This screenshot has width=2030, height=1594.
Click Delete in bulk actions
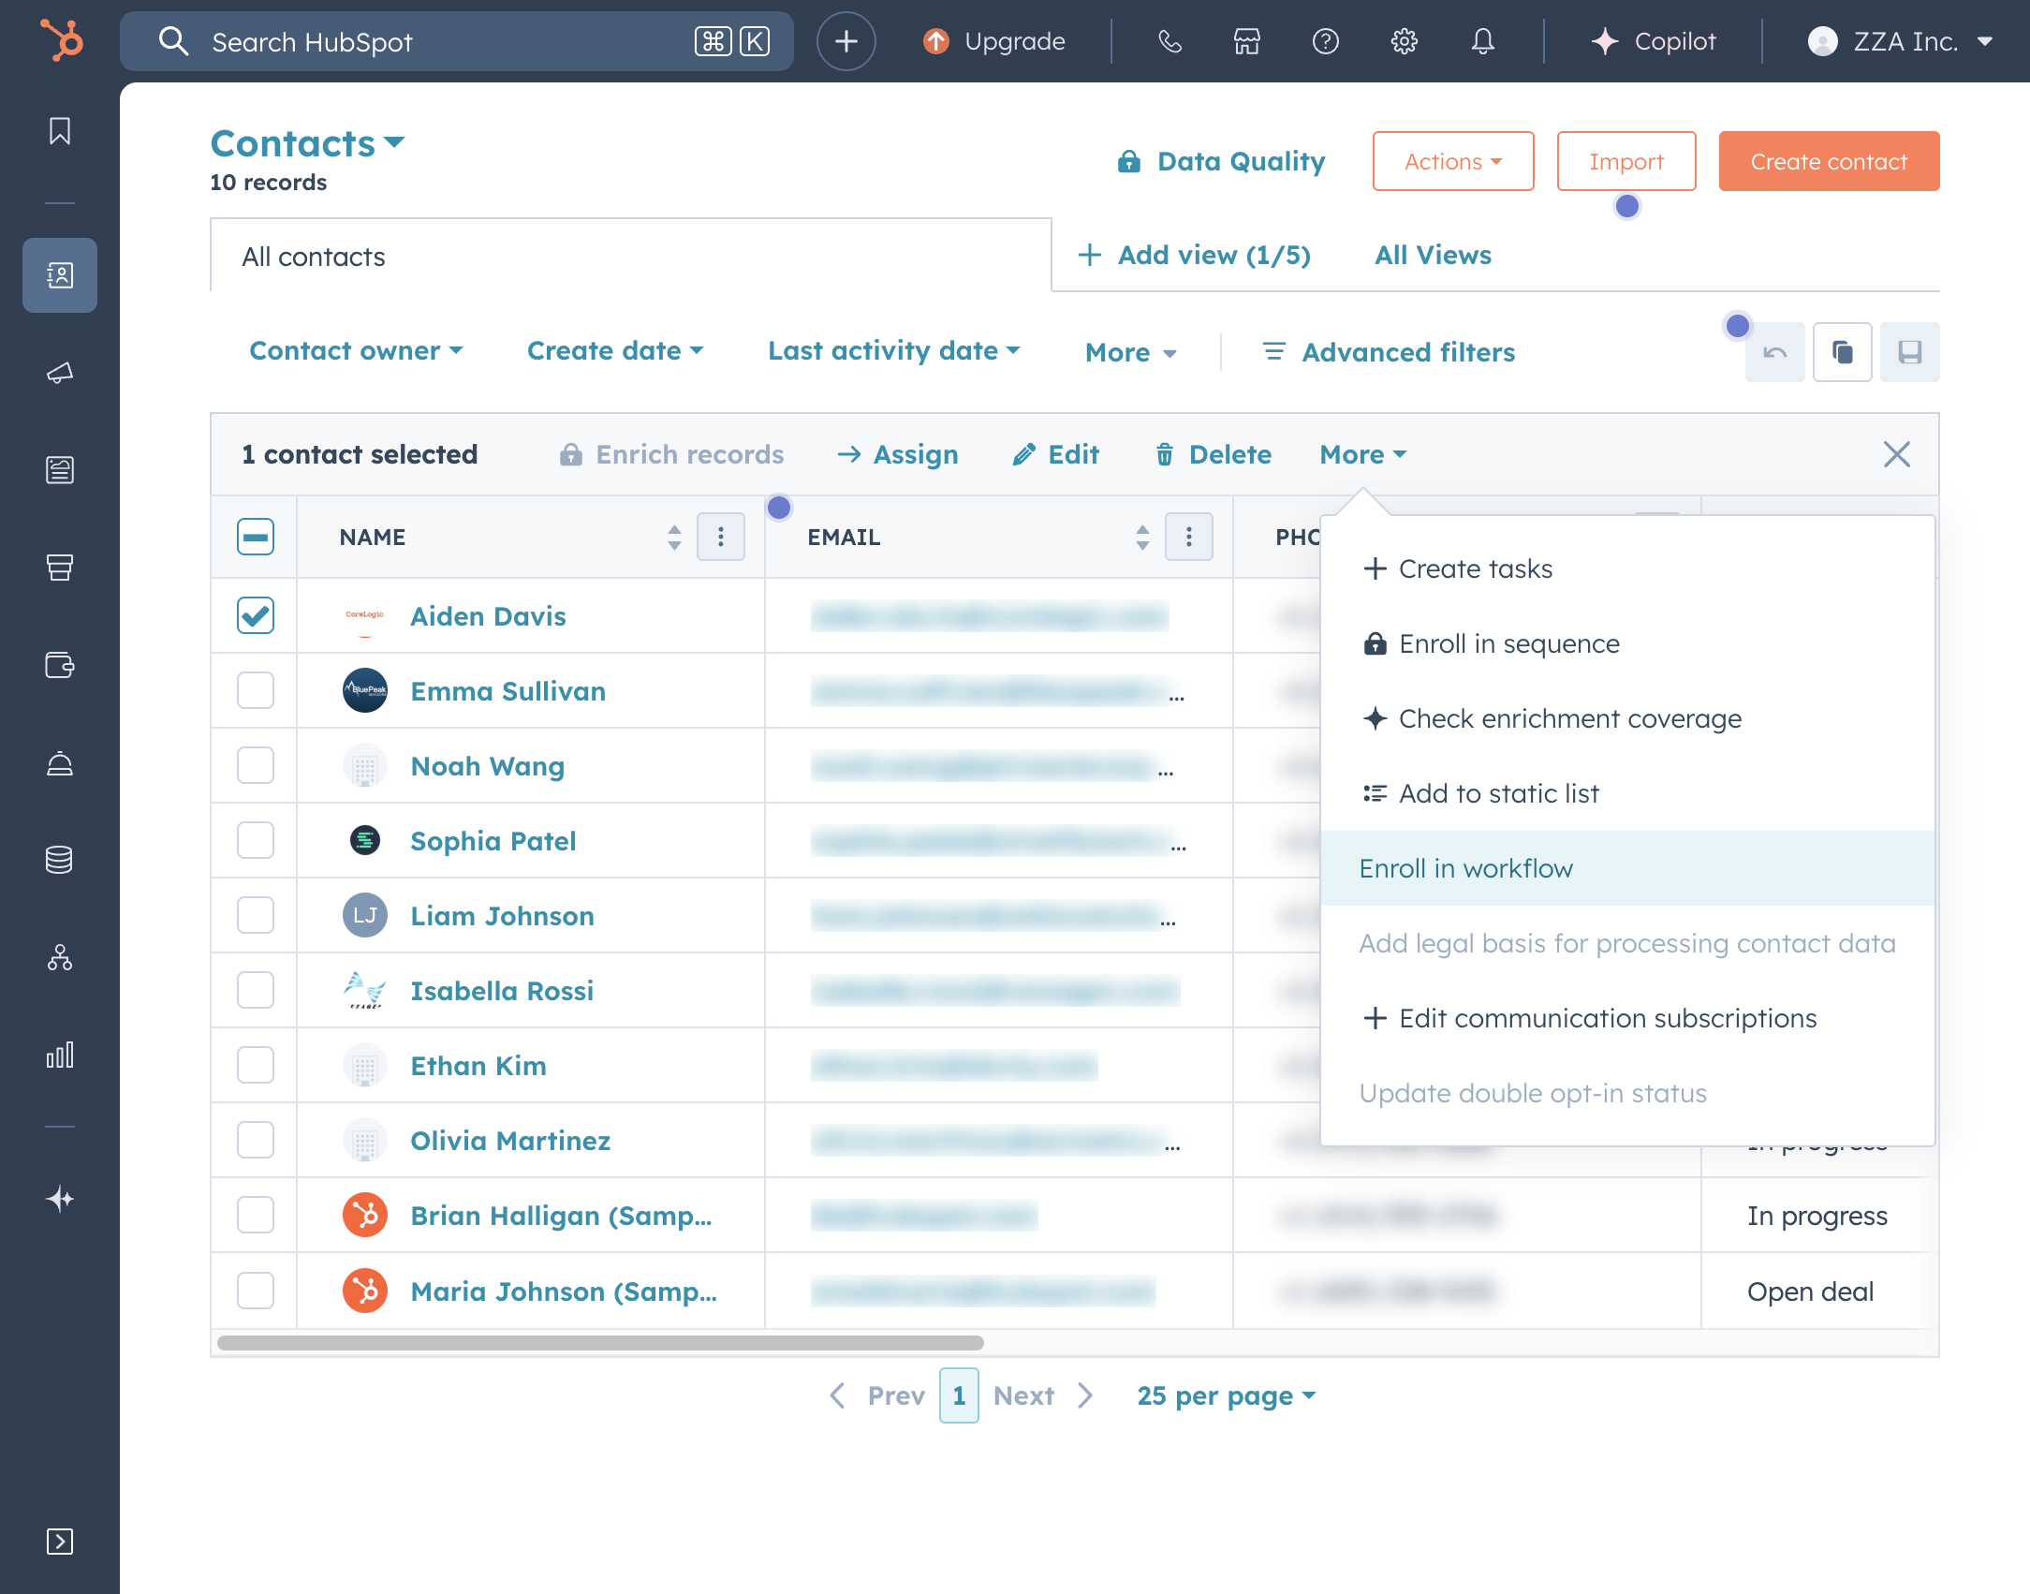tap(1213, 454)
